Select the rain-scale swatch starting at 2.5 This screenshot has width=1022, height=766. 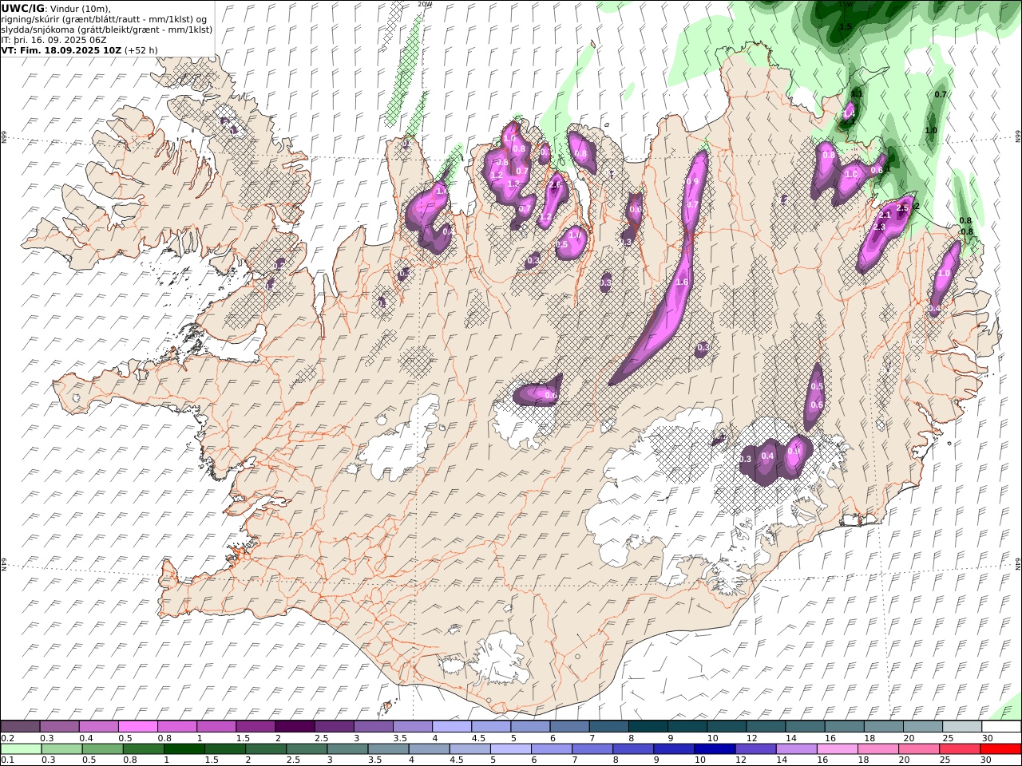306,748
